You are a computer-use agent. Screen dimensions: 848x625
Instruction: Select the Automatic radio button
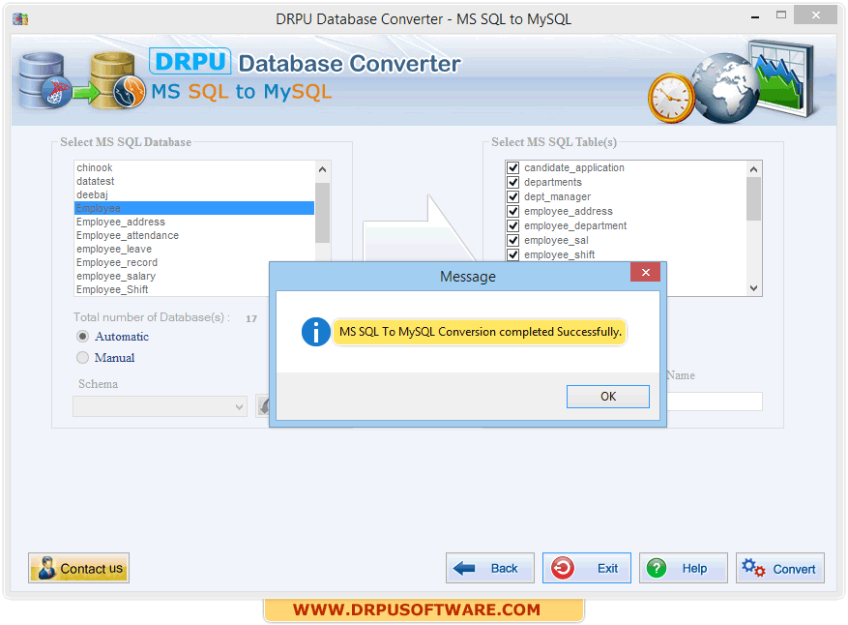(82, 337)
